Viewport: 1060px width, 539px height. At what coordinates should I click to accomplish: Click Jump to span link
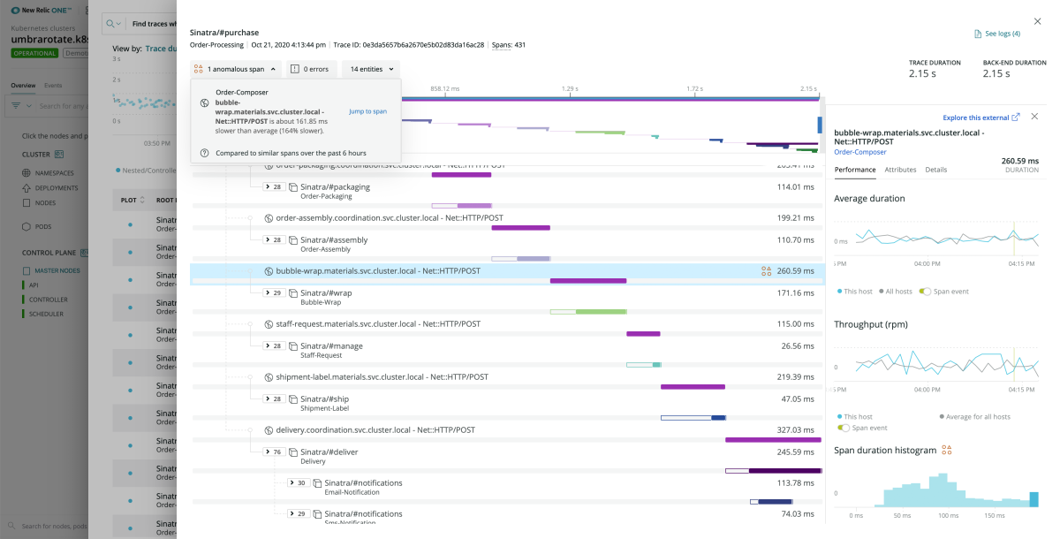367,111
